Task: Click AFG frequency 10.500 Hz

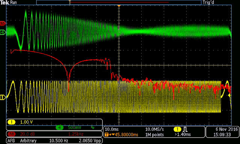Action: click(58, 141)
